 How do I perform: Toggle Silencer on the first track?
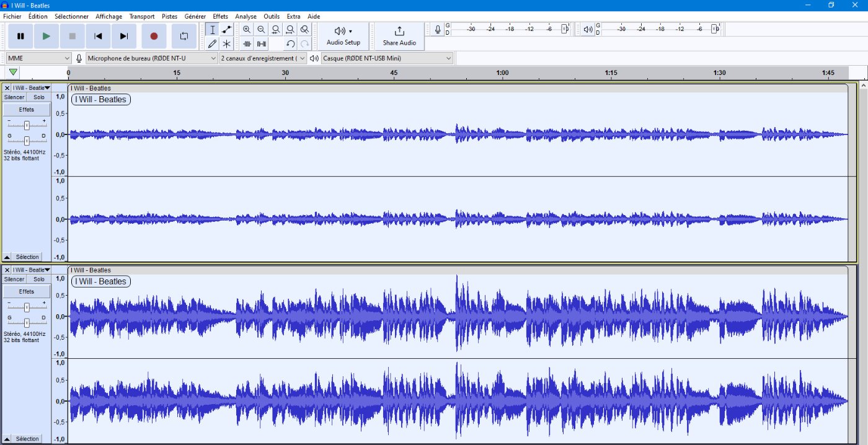(x=14, y=97)
